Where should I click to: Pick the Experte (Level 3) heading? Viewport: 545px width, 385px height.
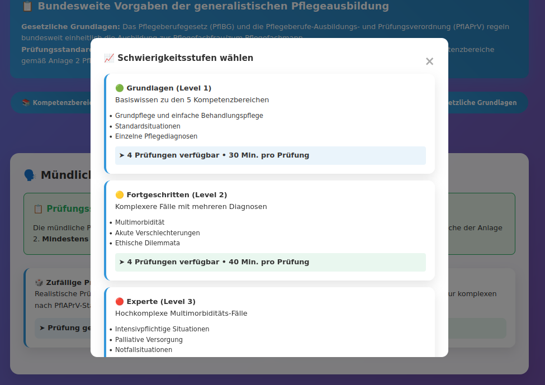click(161, 302)
